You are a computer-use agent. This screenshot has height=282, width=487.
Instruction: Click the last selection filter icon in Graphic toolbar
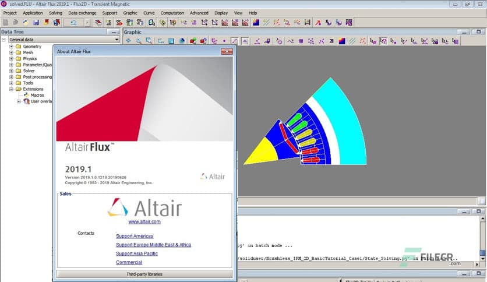coord(456,41)
